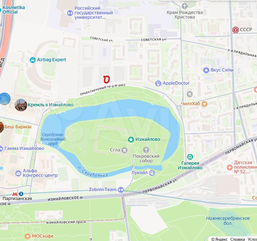Click the Российский государственный университет label
This screenshot has width=257, height=241.
pyautogui.click(x=93, y=13)
